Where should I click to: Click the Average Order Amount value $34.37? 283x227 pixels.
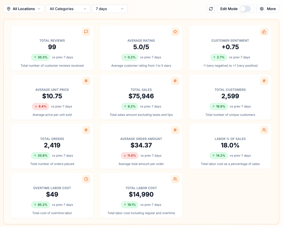141,145
